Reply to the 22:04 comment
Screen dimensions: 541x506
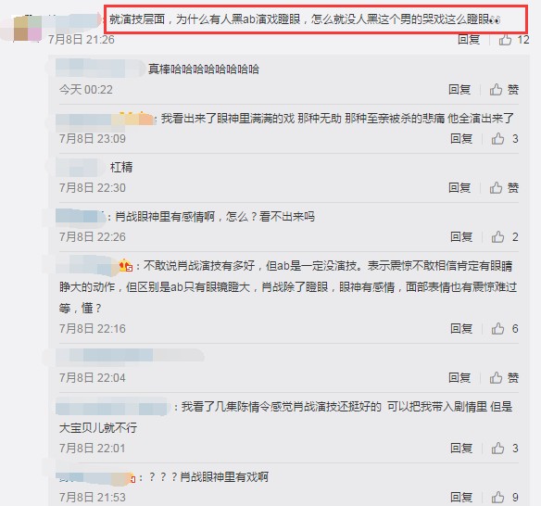(459, 377)
